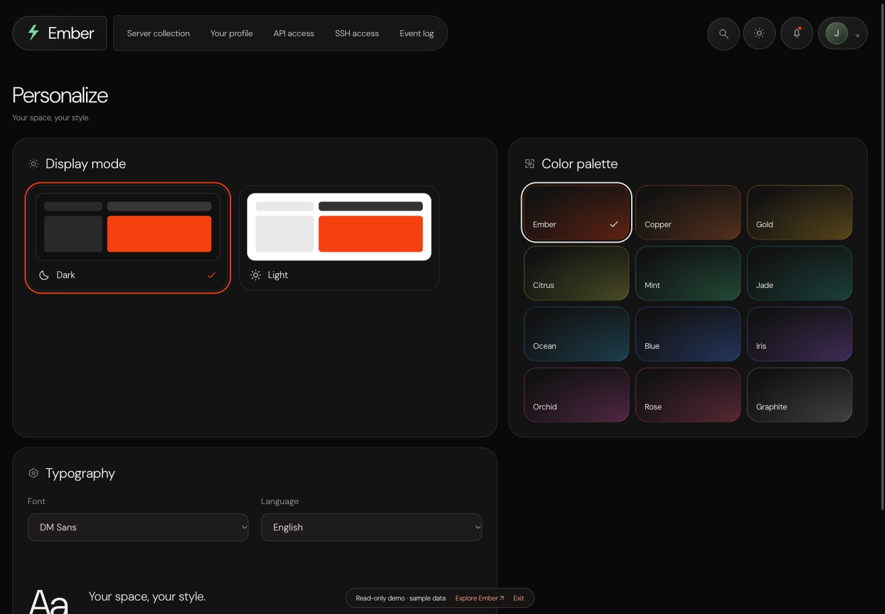Expand the account menu chevron
The image size is (885, 614).
point(857,36)
